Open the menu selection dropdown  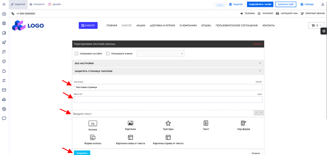(160, 54)
